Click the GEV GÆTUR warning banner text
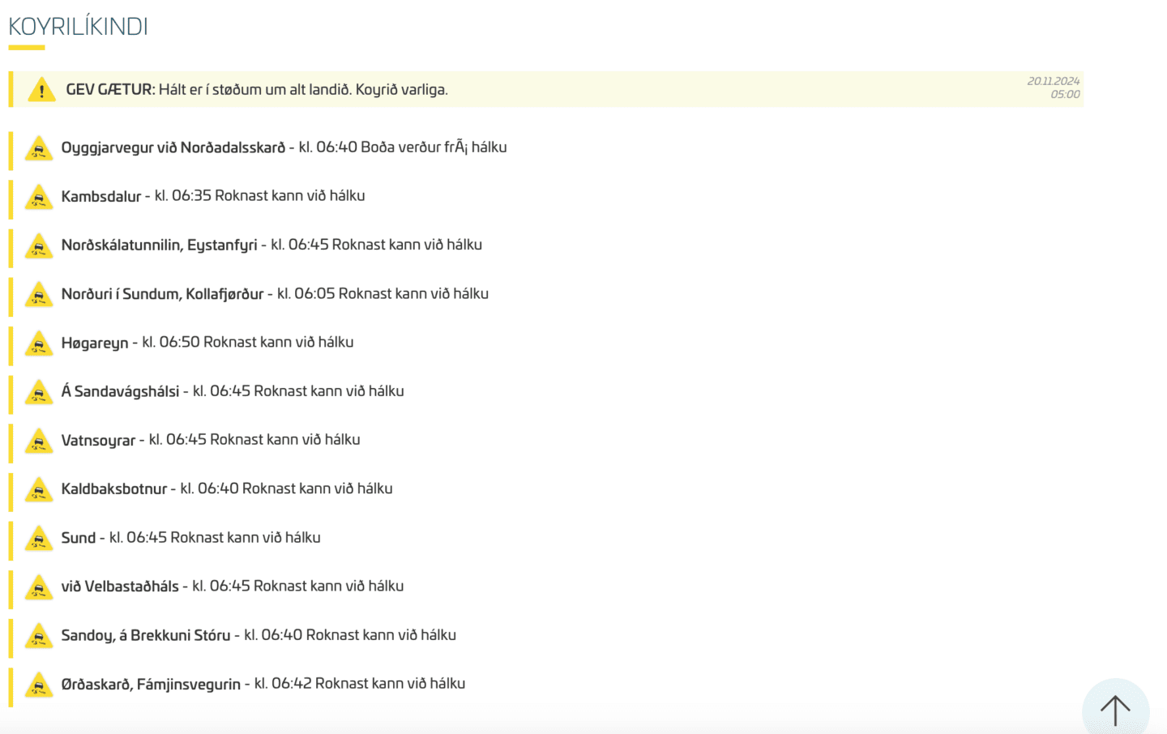This screenshot has width=1167, height=734. (x=257, y=90)
